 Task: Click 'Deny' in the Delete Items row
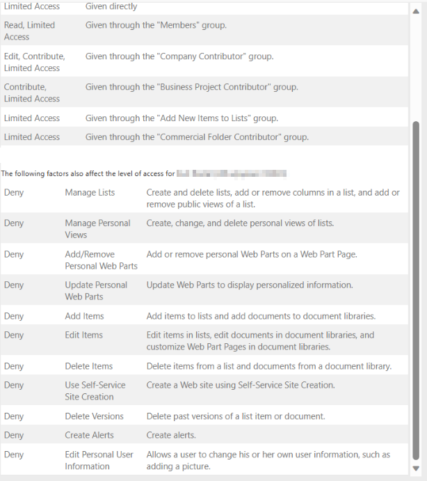click(x=14, y=366)
